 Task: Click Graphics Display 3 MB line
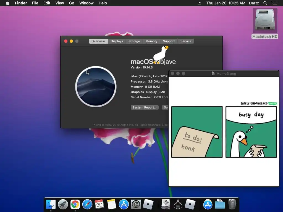pos(148,92)
